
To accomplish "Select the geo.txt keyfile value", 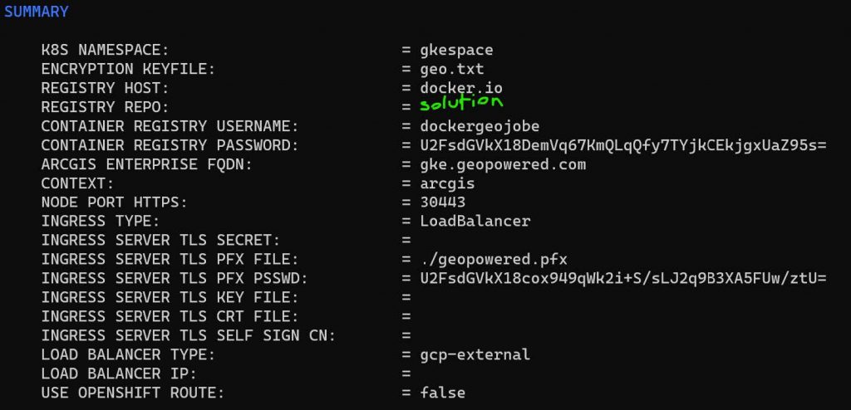I will point(452,70).
